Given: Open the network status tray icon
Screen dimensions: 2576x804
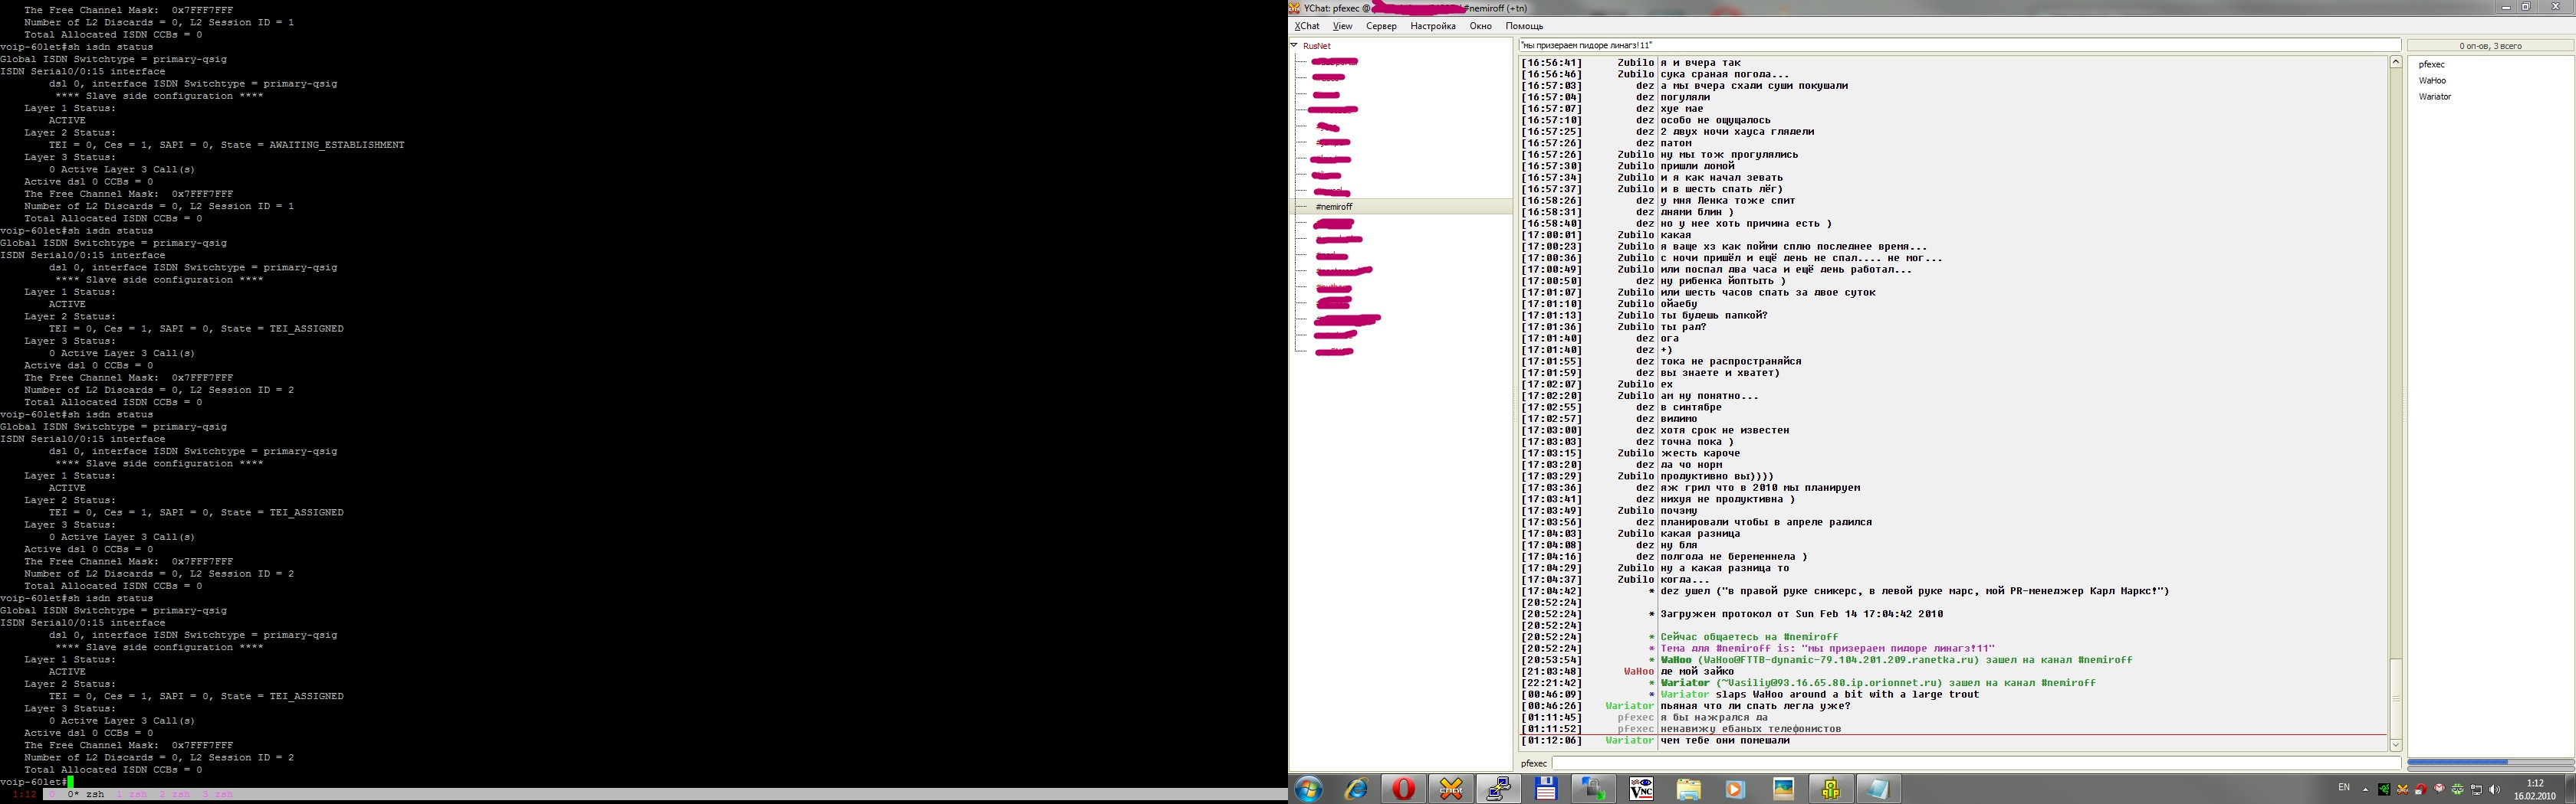Looking at the screenshot, I should coord(2476,790).
